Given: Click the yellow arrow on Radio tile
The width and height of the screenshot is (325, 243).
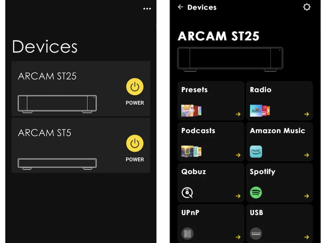Looking at the screenshot, I should 307,114.
